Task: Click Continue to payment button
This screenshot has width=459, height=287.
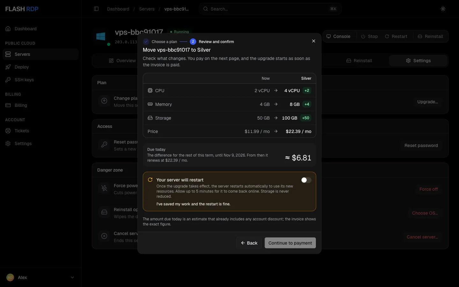Action: click(290, 243)
